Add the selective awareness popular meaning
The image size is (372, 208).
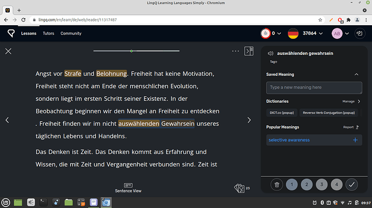click(355, 140)
